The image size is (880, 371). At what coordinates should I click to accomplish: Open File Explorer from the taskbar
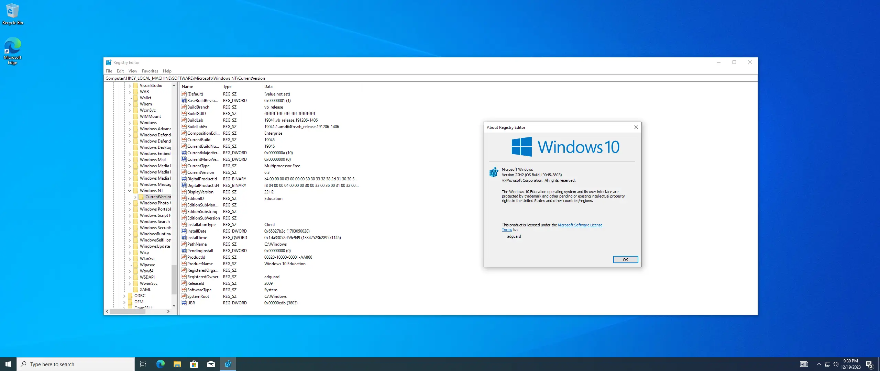tap(177, 364)
